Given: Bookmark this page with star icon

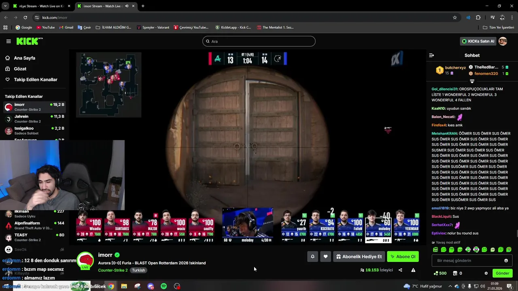Looking at the screenshot, I should 455,17.
